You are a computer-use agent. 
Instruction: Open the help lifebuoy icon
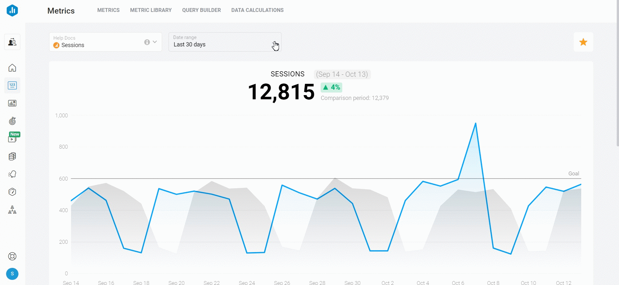12,256
